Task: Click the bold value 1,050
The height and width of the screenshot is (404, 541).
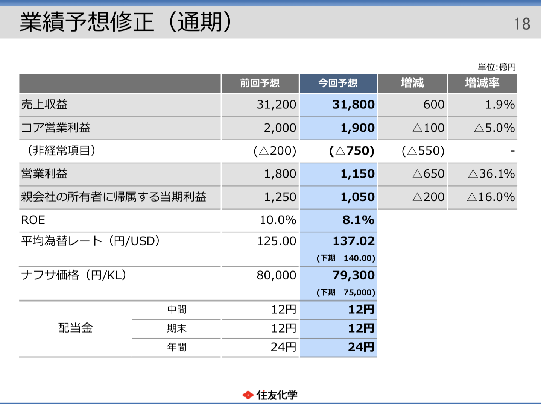Action: click(x=358, y=197)
